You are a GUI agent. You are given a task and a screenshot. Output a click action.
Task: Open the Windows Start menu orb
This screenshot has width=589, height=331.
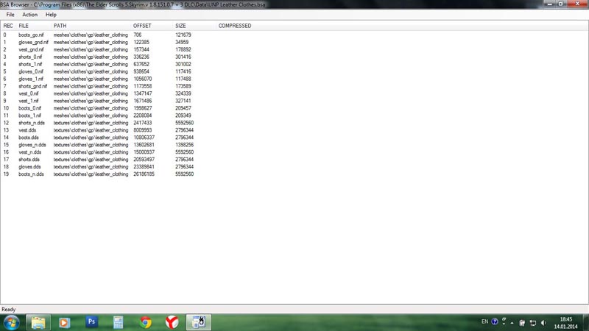pos(11,322)
